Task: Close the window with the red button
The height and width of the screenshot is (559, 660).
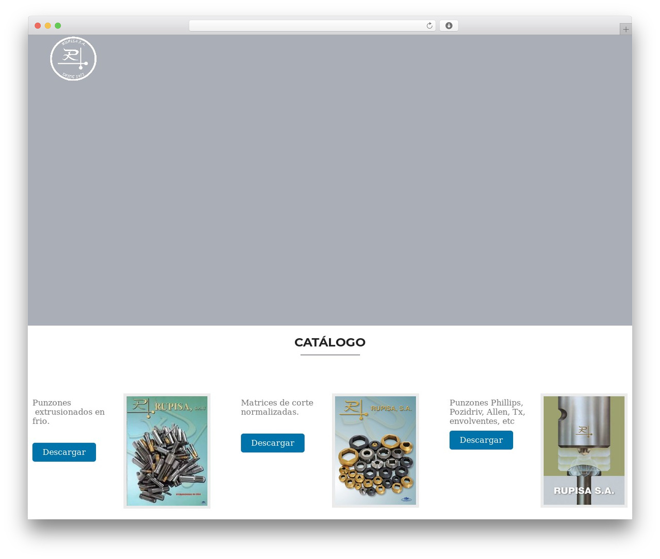Action: pos(38,26)
